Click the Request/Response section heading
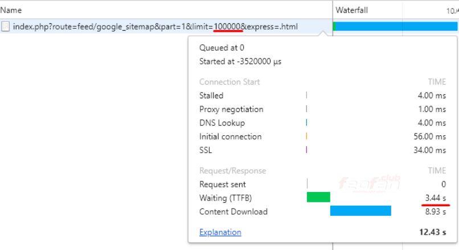Screen dimensions: 459x250 point(232,170)
